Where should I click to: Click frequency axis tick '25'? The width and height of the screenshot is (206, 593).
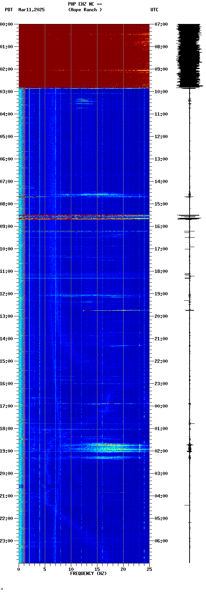149,569
